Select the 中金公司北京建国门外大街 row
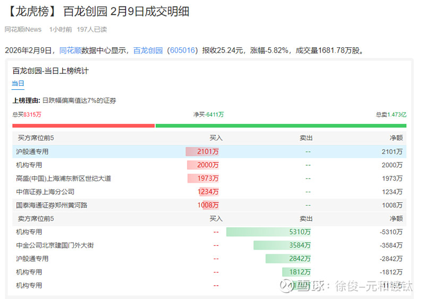425x299 pixels. (209, 245)
